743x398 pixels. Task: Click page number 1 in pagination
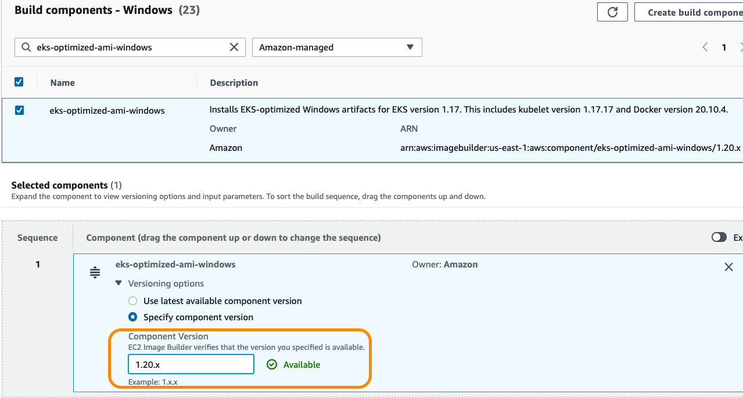pyautogui.click(x=724, y=47)
